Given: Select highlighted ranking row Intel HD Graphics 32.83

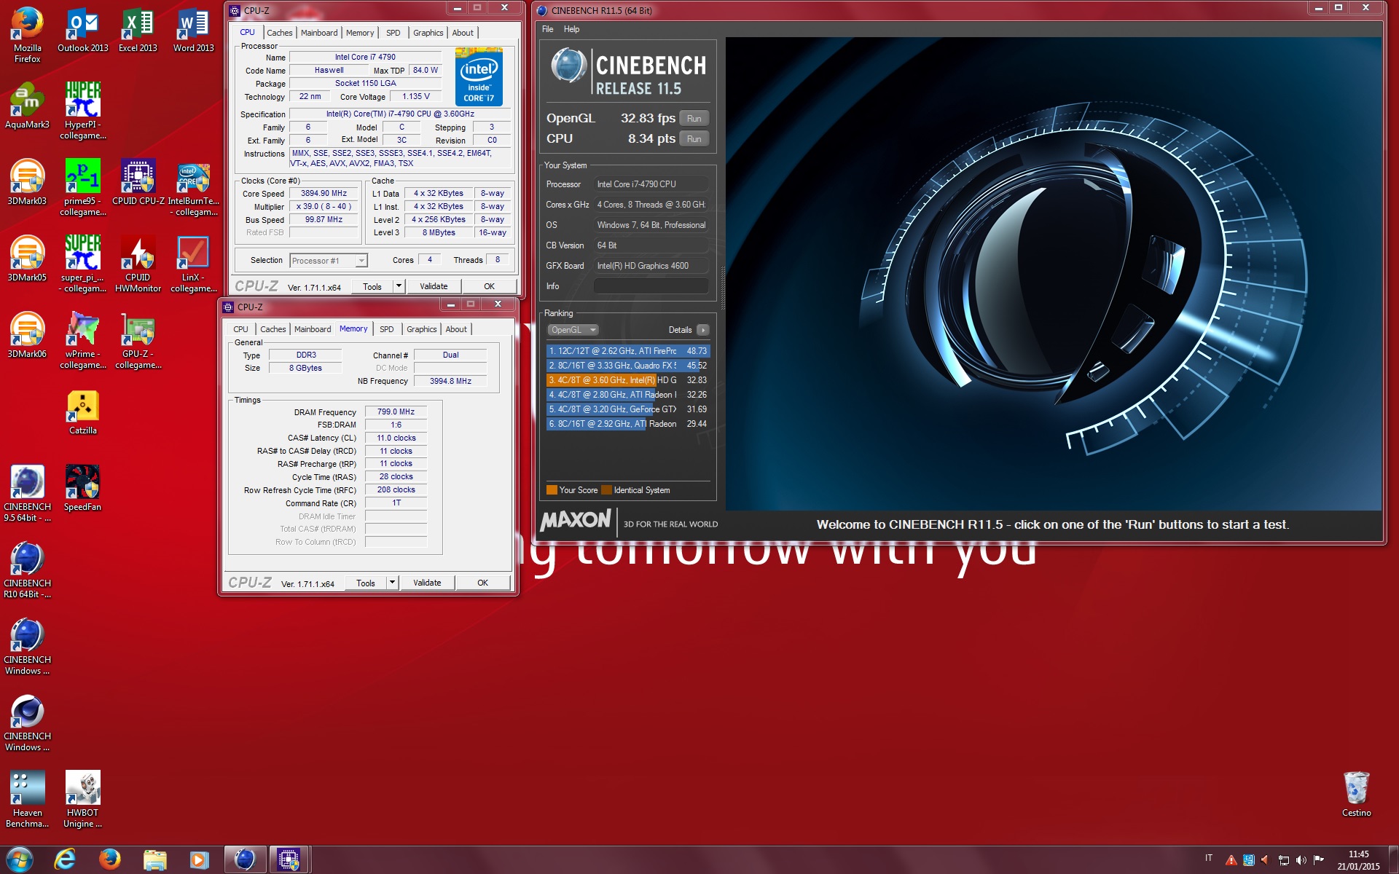Looking at the screenshot, I should coord(627,380).
